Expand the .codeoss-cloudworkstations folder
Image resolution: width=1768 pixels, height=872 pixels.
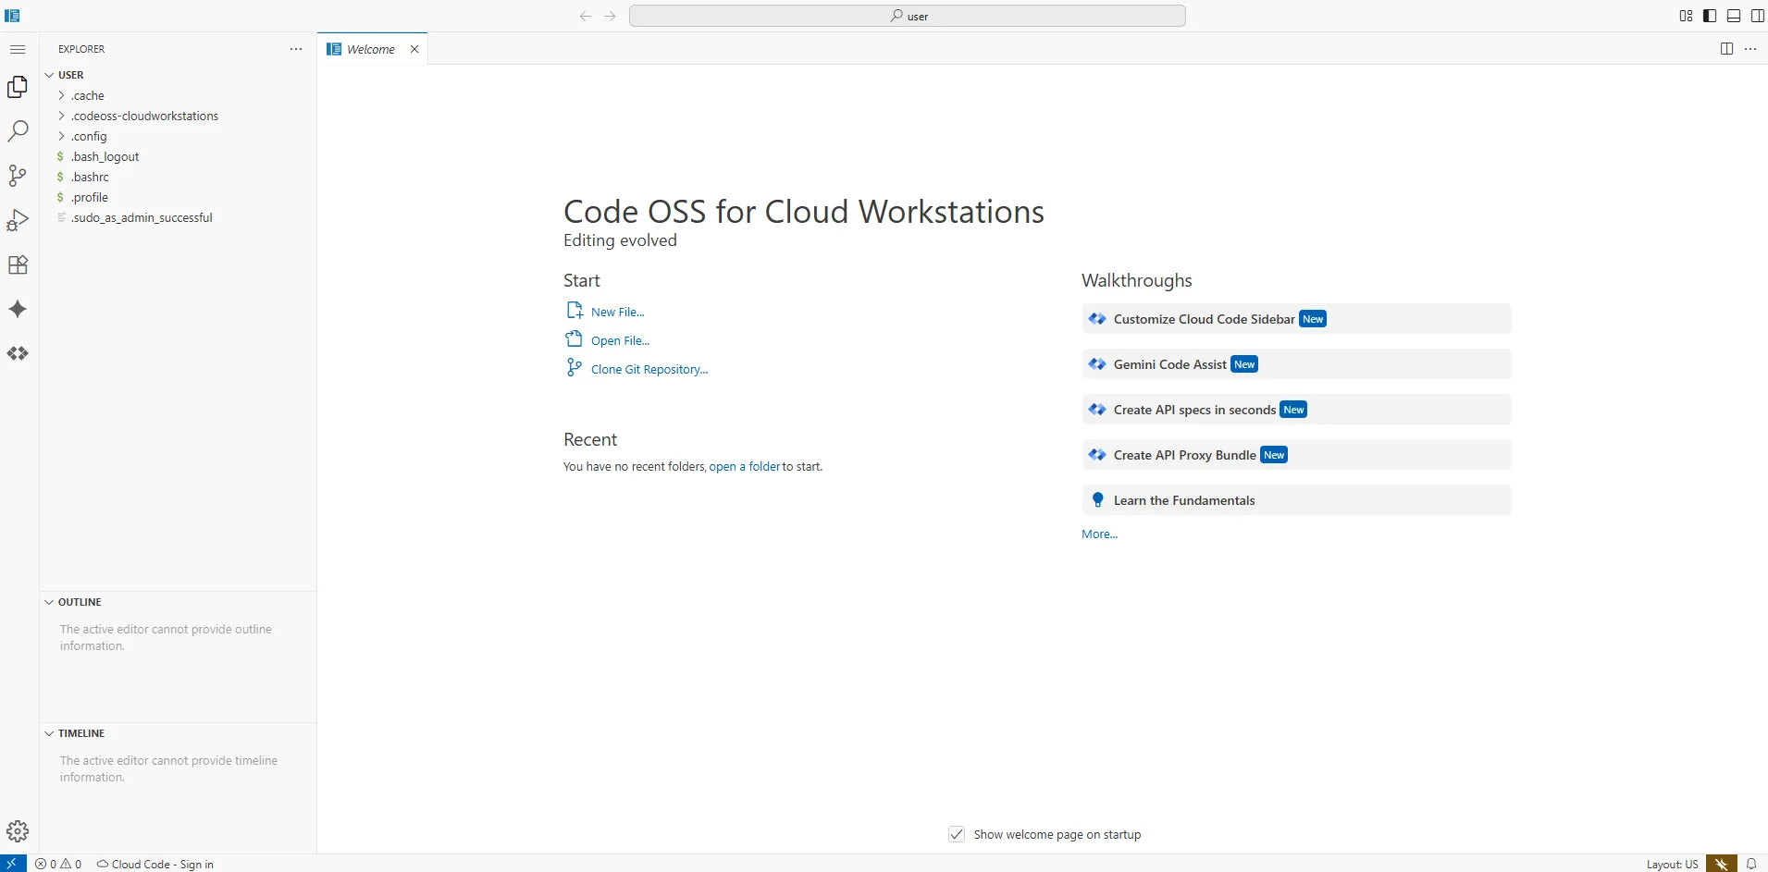tap(178, 116)
